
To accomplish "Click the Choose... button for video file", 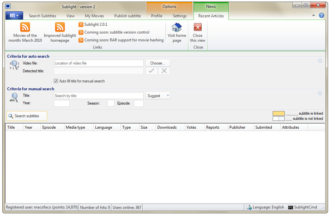I will [x=158, y=63].
